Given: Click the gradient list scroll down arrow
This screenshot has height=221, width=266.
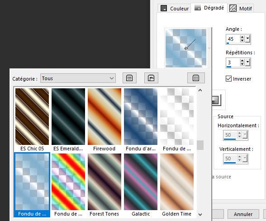Looking at the screenshot, I should pos(200,214).
